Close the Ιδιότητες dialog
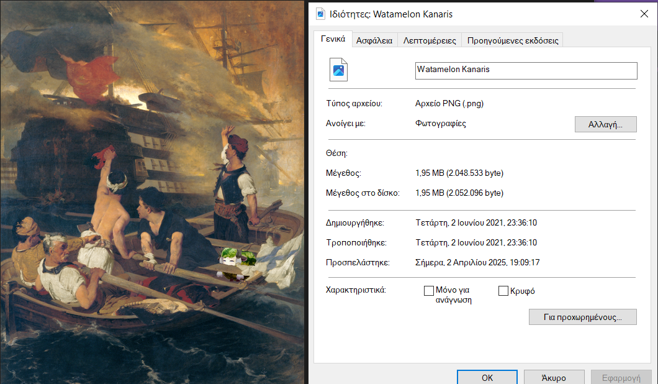 pos(644,14)
